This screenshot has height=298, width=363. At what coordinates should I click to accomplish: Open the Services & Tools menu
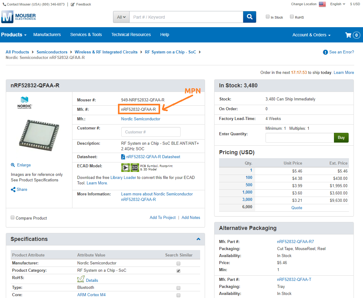pyautogui.click(x=86, y=35)
